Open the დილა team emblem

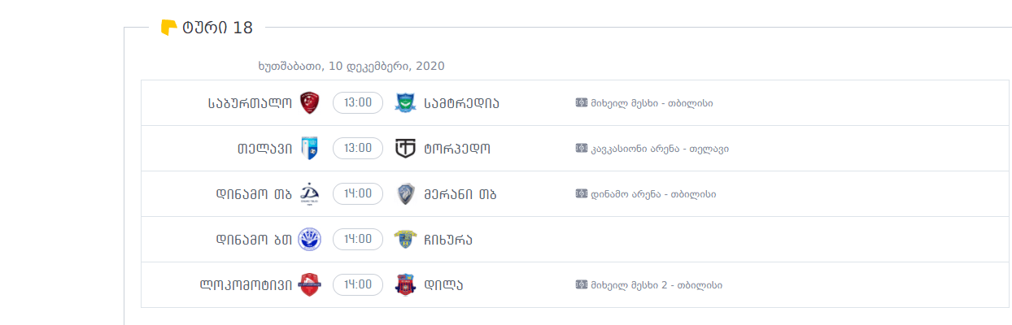pyautogui.click(x=405, y=284)
